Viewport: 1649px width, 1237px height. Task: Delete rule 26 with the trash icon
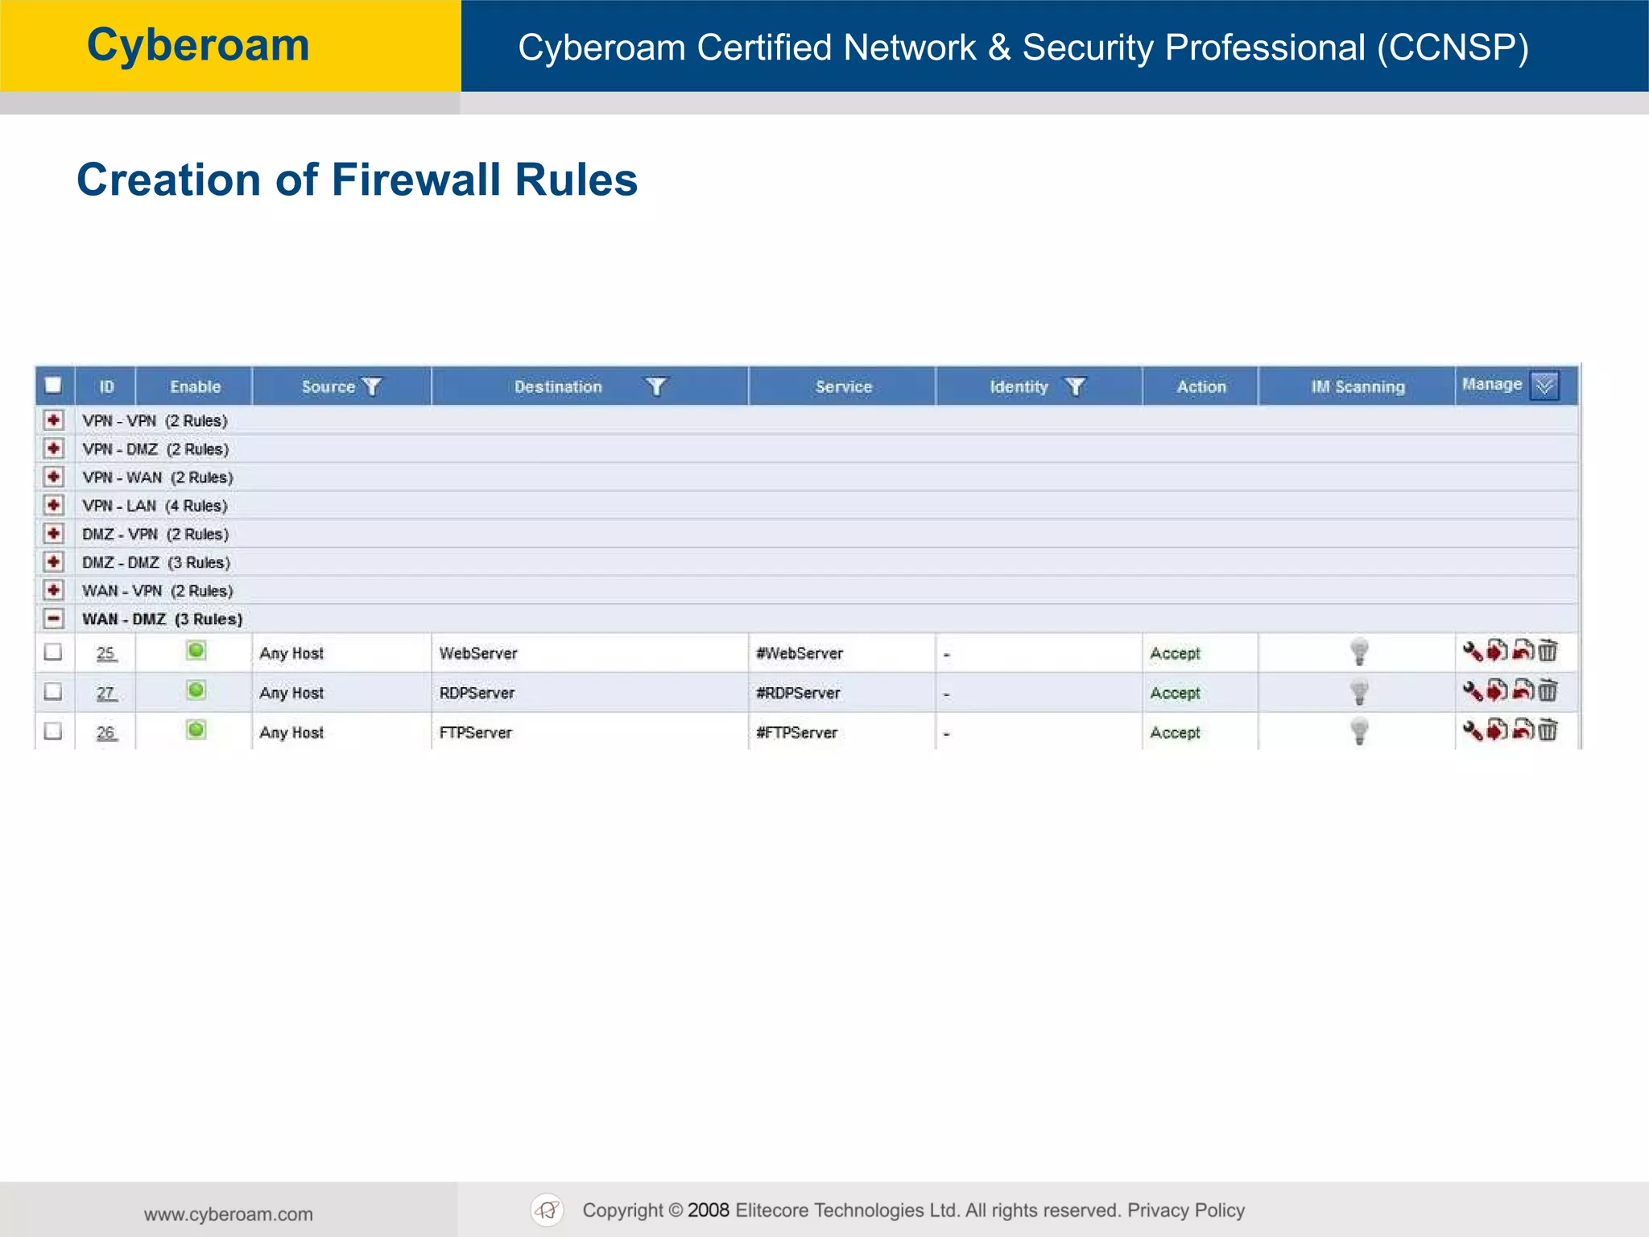1548,730
